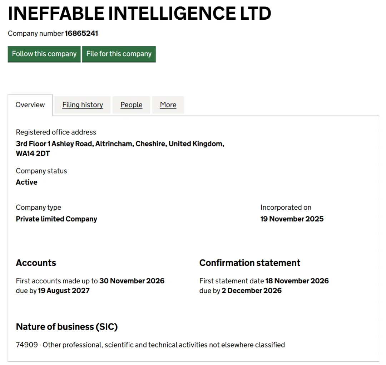Select the Overview tab
This screenshot has height=365, width=386.
30,105
